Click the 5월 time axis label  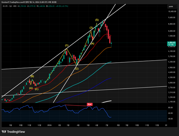point(88,125)
